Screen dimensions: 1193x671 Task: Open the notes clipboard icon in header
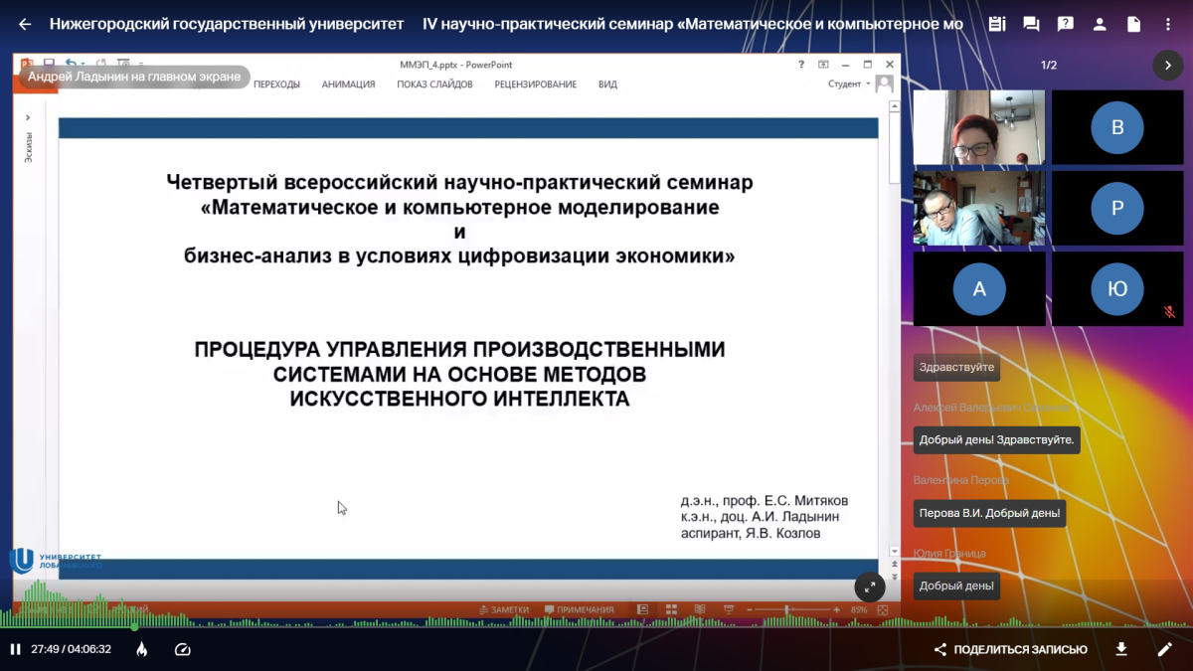997,24
